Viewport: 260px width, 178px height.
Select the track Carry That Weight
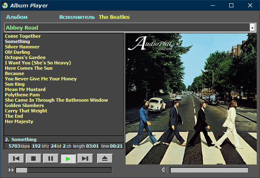coord(26,111)
